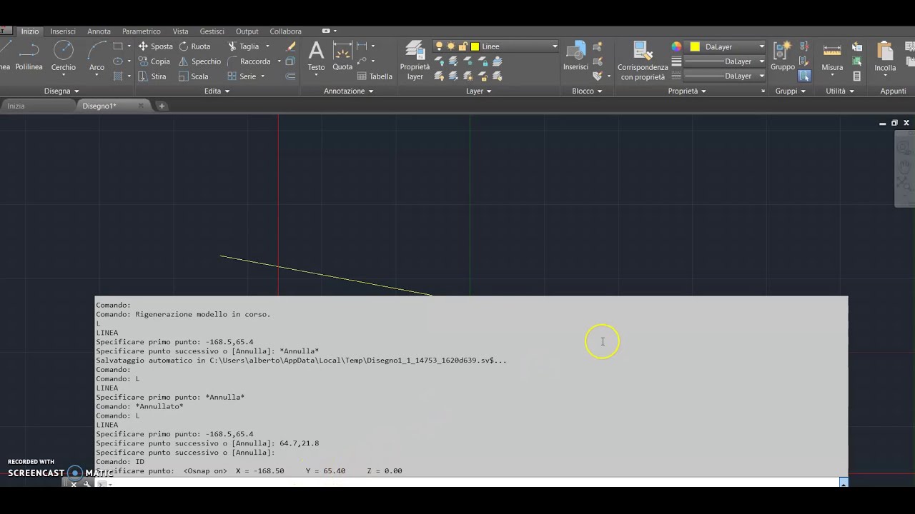Click the offset tool icon in Edita
Viewport: 915px width, 514px height.
click(x=290, y=76)
